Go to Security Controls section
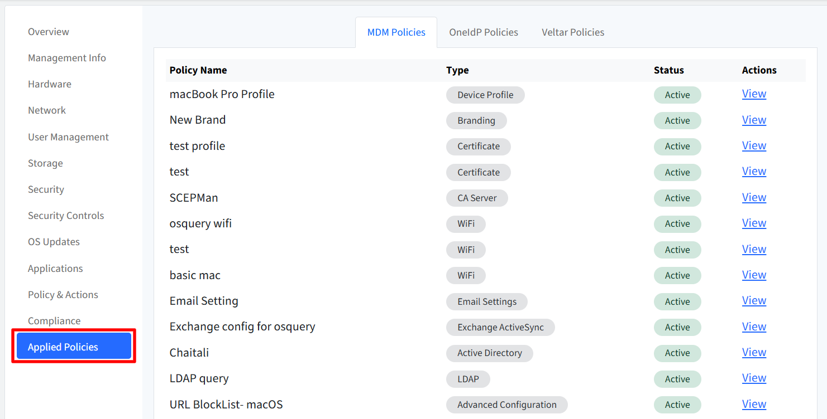The height and width of the screenshot is (419, 827). tap(66, 216)
